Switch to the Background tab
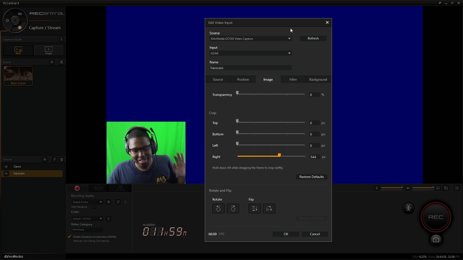 click(x=318, y=79)
